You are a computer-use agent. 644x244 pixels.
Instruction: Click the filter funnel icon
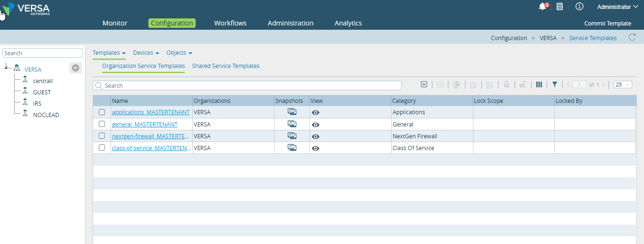555,84
